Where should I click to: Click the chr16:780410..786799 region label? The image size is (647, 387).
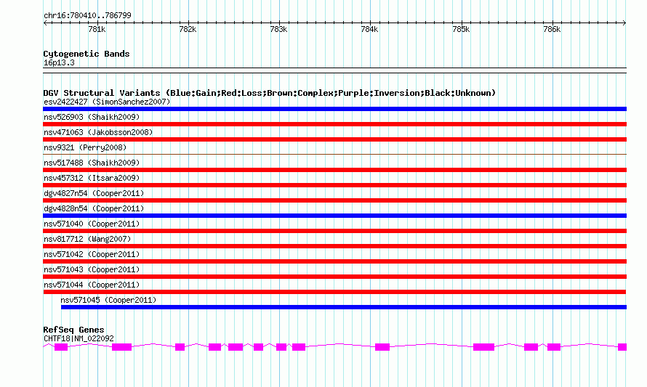(87, 15)
